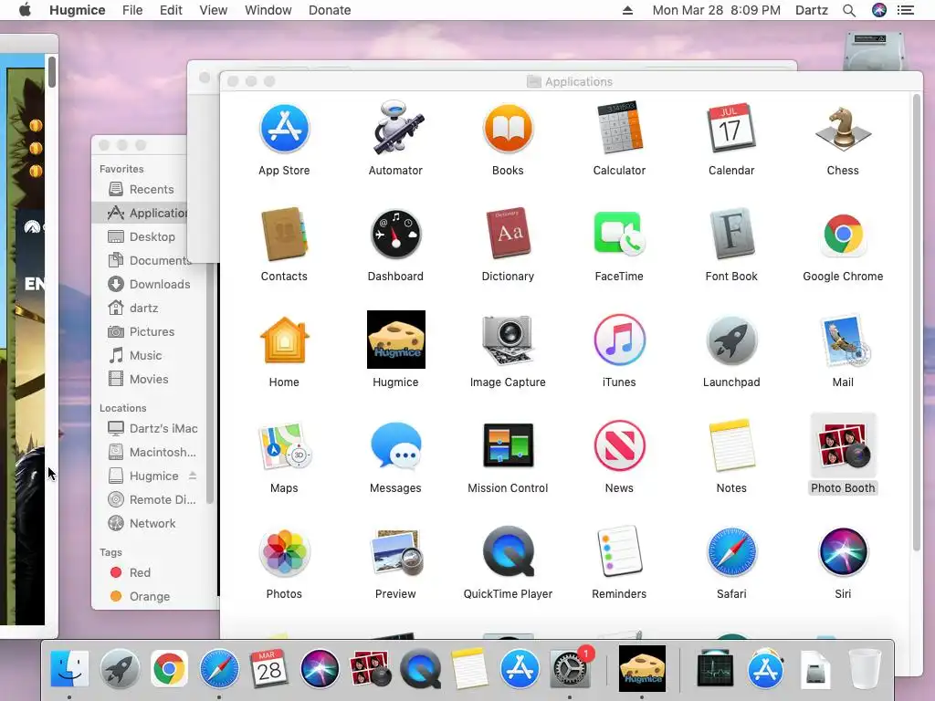Open Activity Monitor in the Dock
Image resolution: width=935 pixels, height=701 pixels.
pos(716,669)
